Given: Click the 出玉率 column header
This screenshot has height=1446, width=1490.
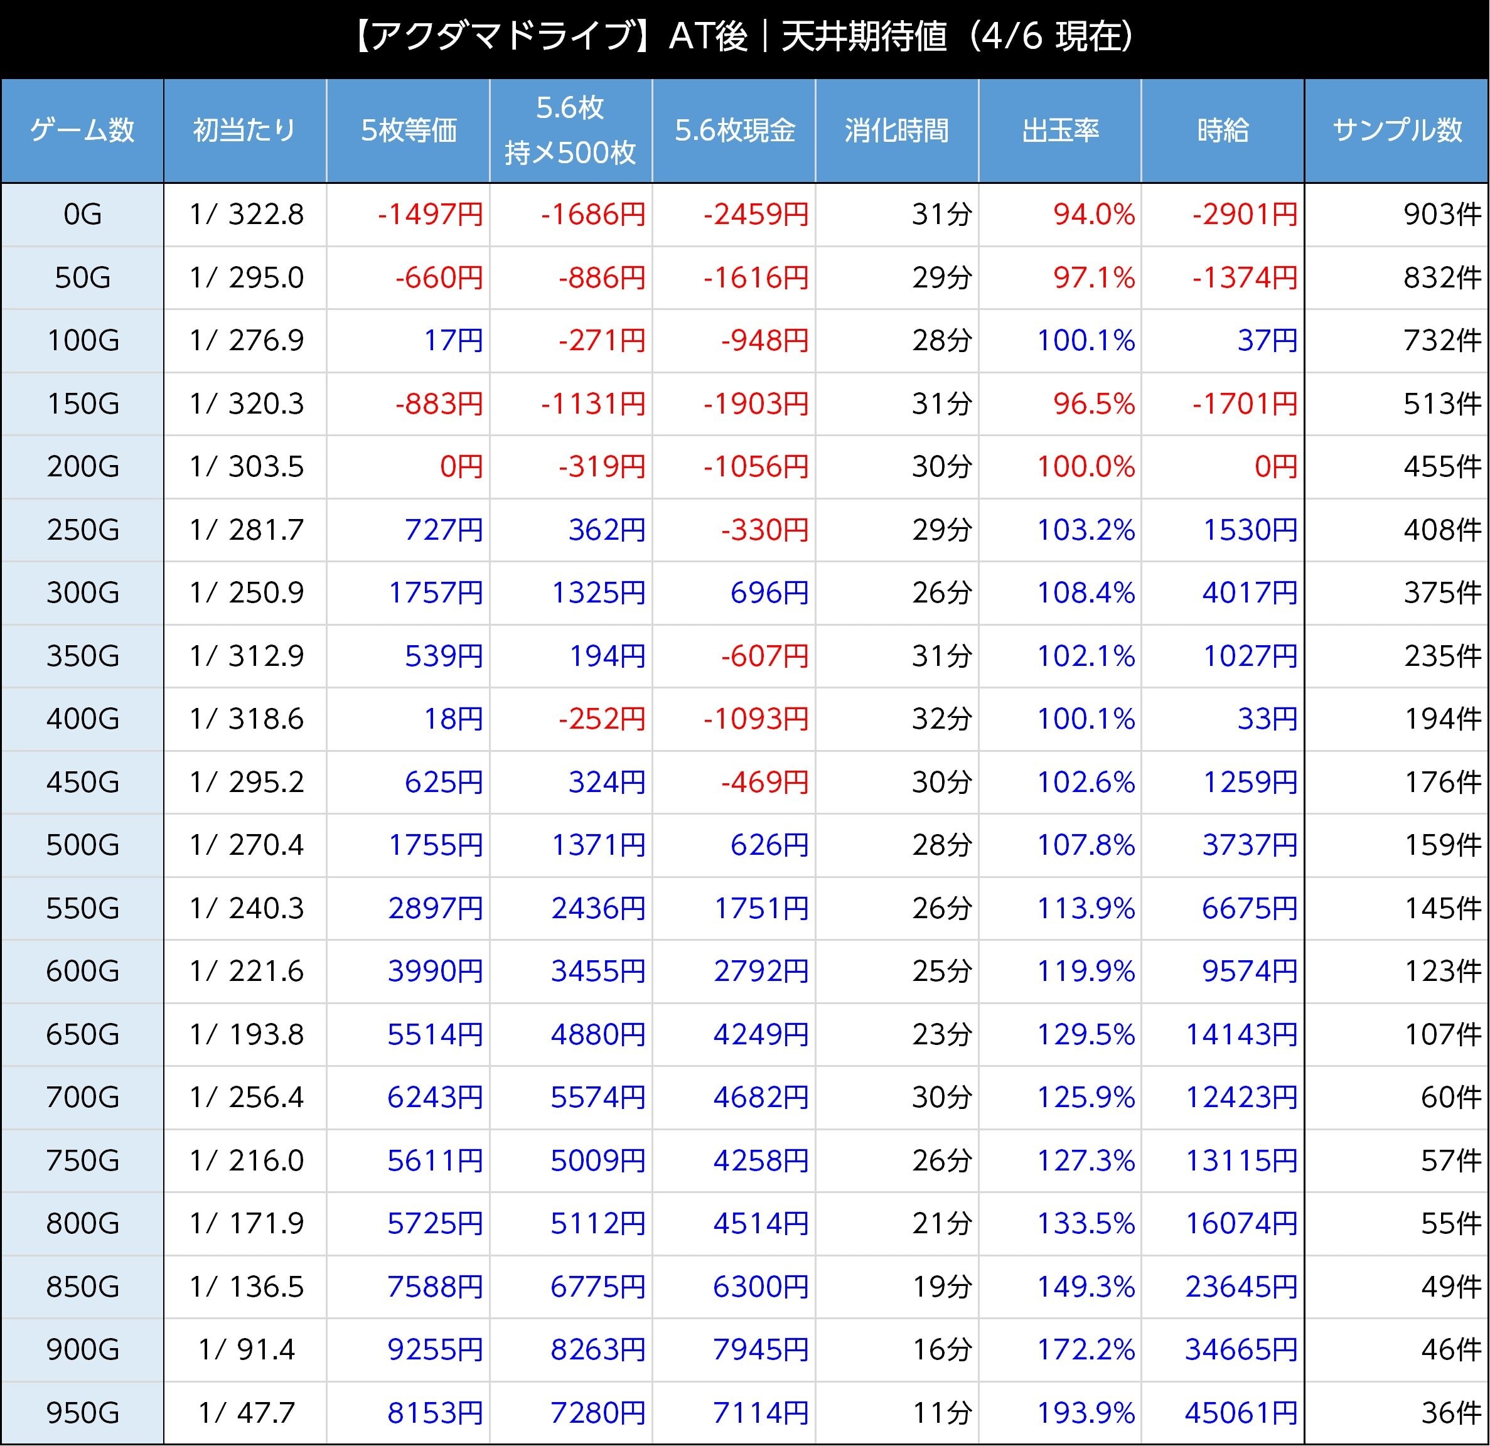Looking at the screenshot, I should tap(1061, 131).
